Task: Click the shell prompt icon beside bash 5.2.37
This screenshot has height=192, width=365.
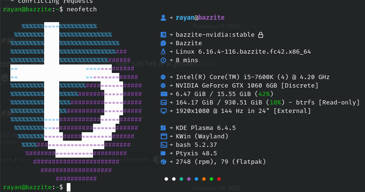Action: point(164,145)
